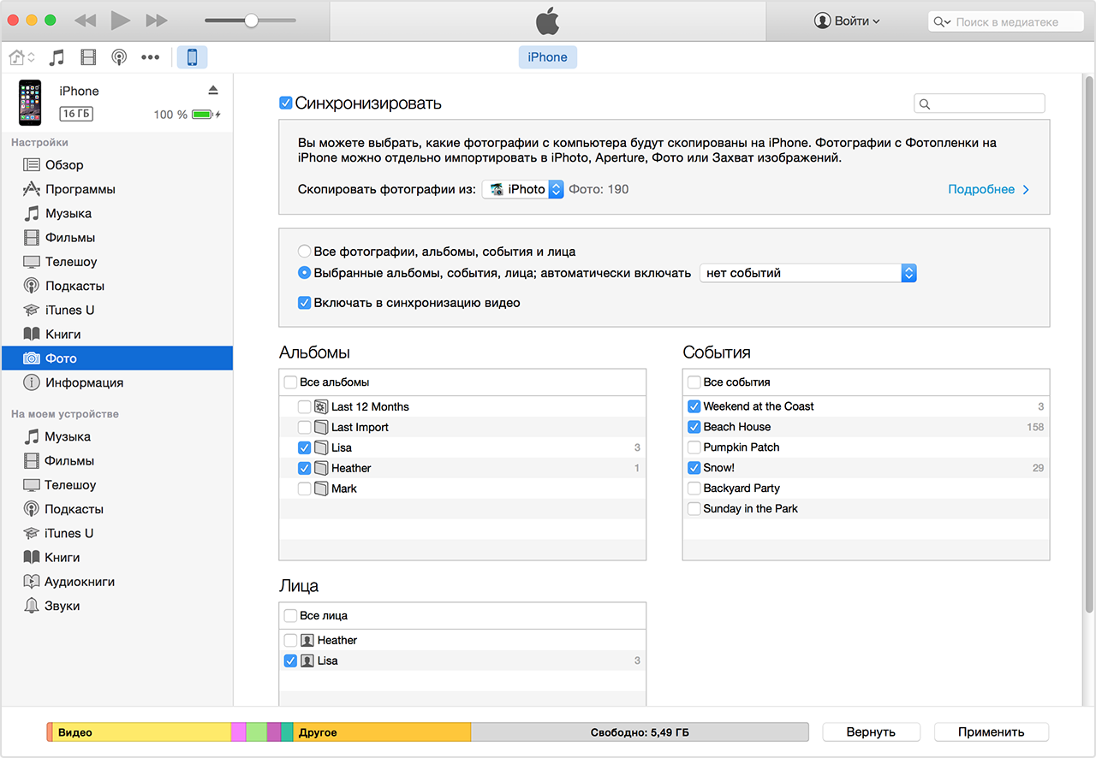Uncheck Weekend at the Coast event

[x=694, y=406]
